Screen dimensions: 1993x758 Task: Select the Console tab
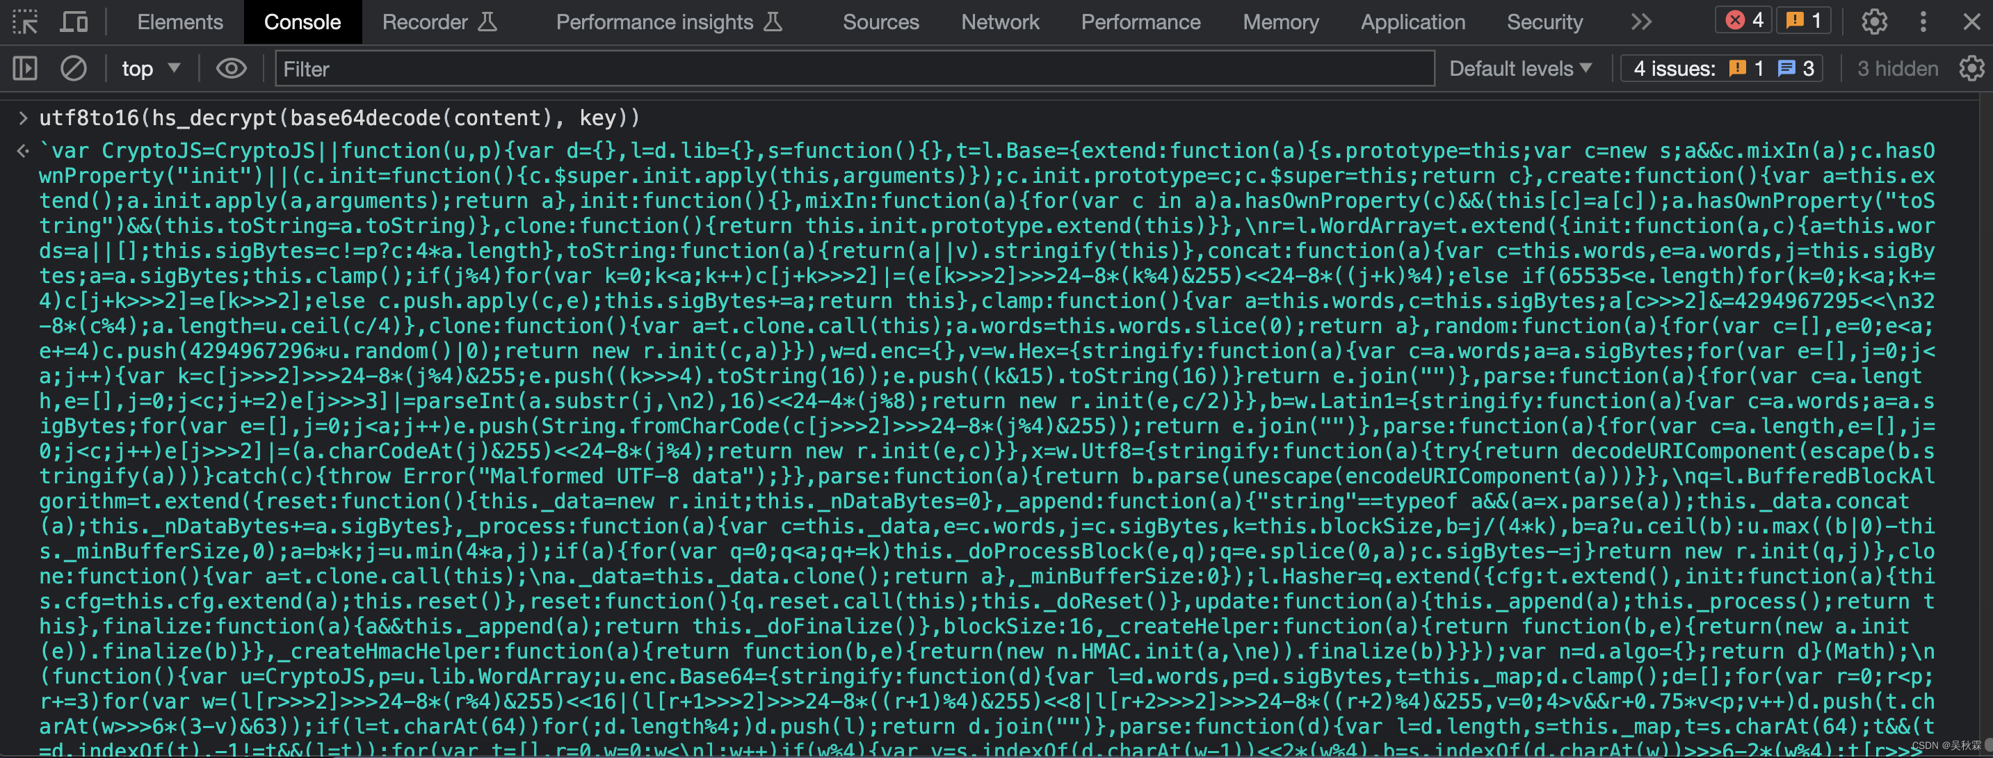coord(302,22)
